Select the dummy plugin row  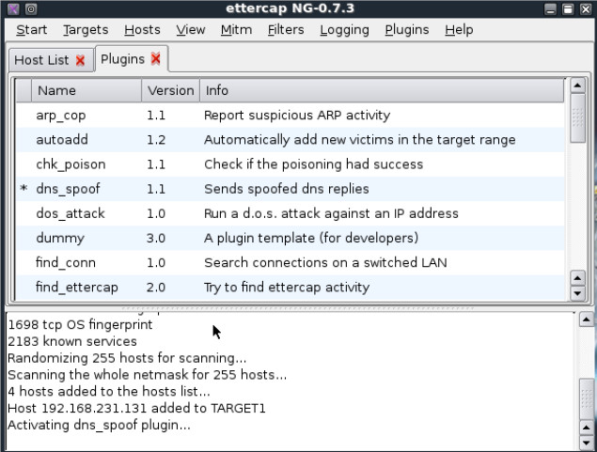pos(290,238)
